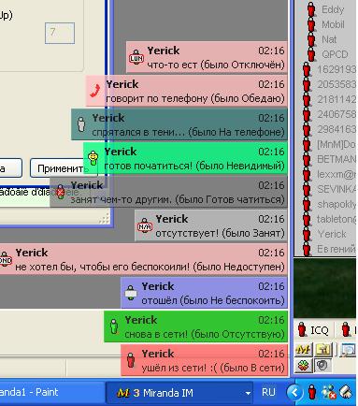The width and height of the screenshot is (358, 406).
Task: Click the 'ушёл из сети' red popup
Action: tap(204, 361)
